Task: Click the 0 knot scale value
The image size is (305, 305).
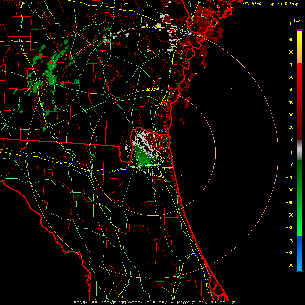Action: coord(292,152)
